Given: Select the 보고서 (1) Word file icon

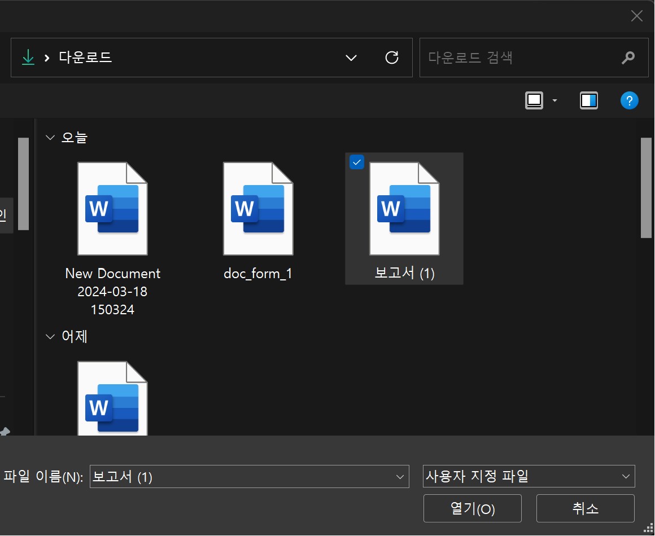Looking at the screenshot, I should 404,209.
